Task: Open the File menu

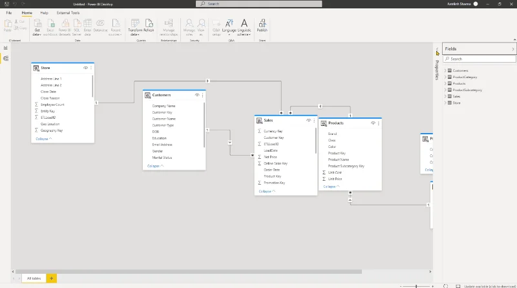Action: (x=9, y=13)
